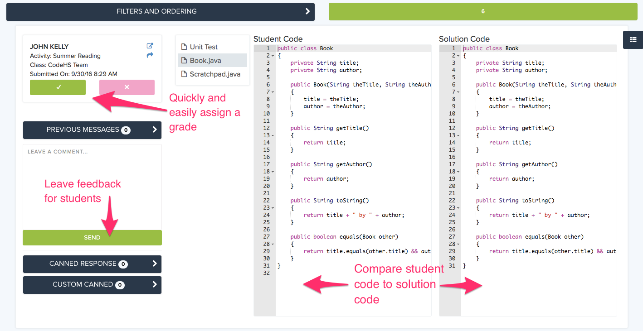Click the toString return statement in Student Code

[x=354, y=215]
